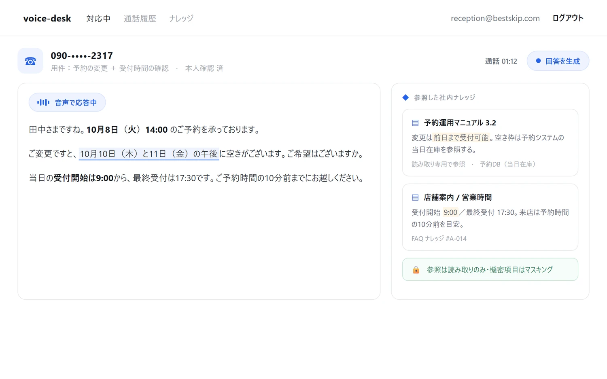The height and width of the screenshot is (379, 607).
Task: Click the 参照した社内ナレッジ heading
Action: pyautogui.click(x=444, y=97)
